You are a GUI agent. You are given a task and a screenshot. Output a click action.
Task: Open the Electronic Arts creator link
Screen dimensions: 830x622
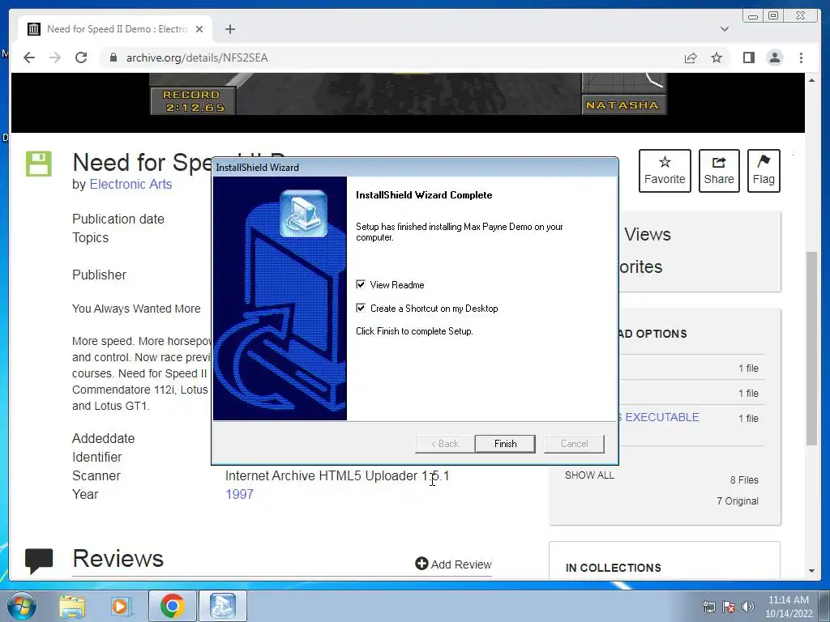click(x=130, y=184)
